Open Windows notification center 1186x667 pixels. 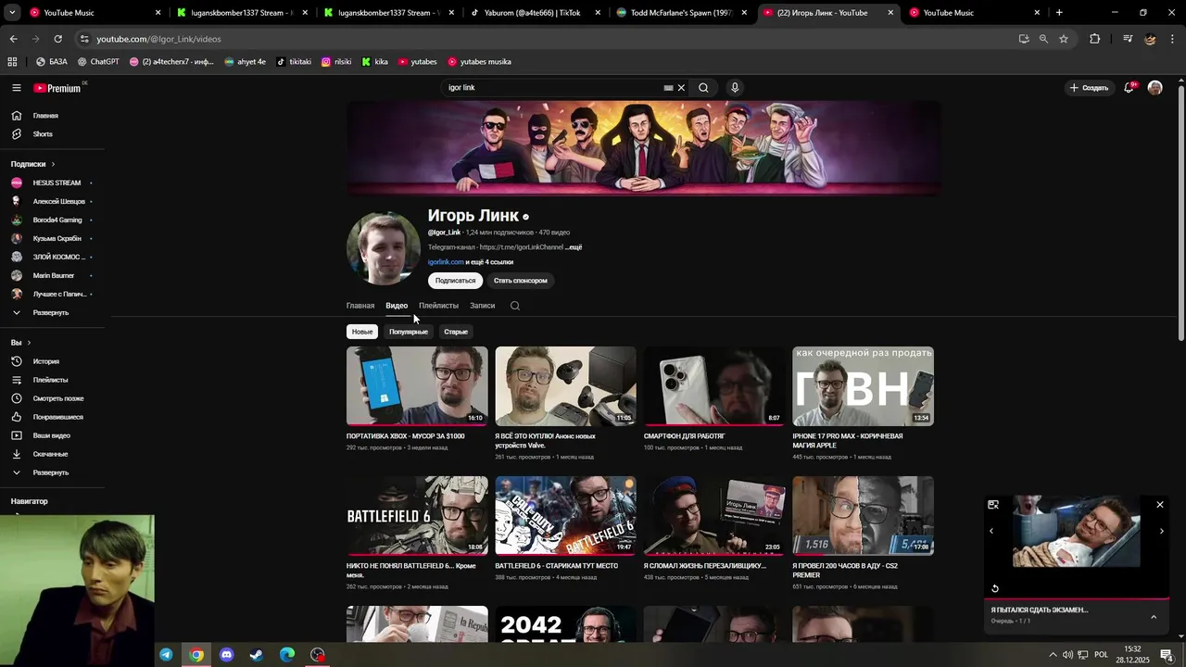click(x=1167, y=655)
